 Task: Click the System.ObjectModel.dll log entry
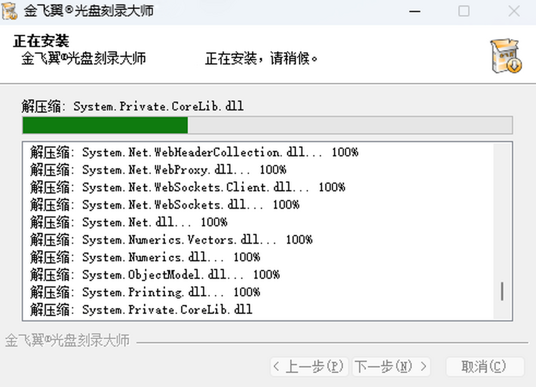pyautogui.click(x=155, y=275)
